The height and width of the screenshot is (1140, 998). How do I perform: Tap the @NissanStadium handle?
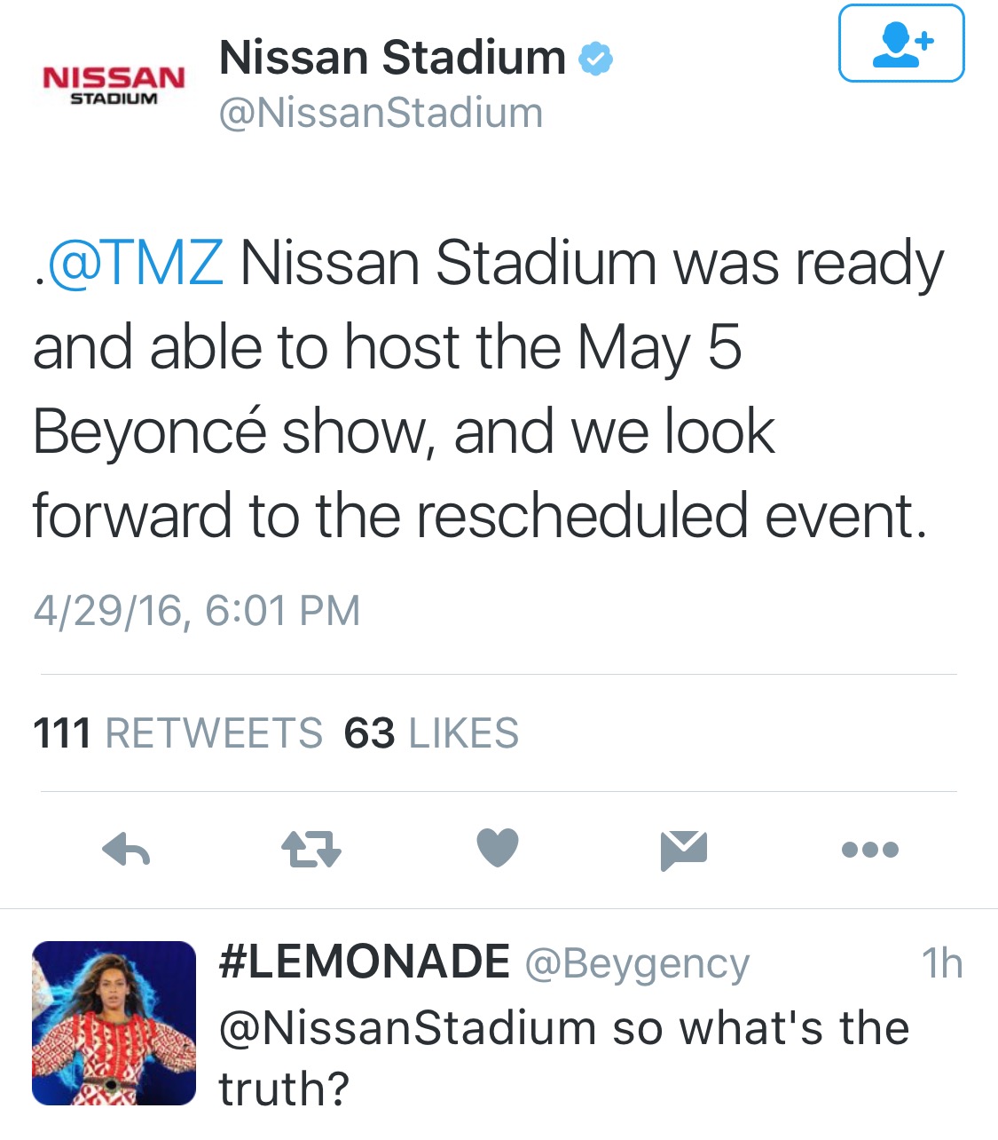click(381, 113)
